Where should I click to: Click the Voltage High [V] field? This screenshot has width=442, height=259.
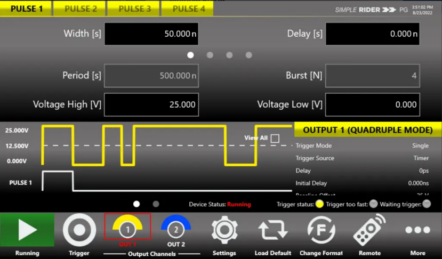point(151,104)
